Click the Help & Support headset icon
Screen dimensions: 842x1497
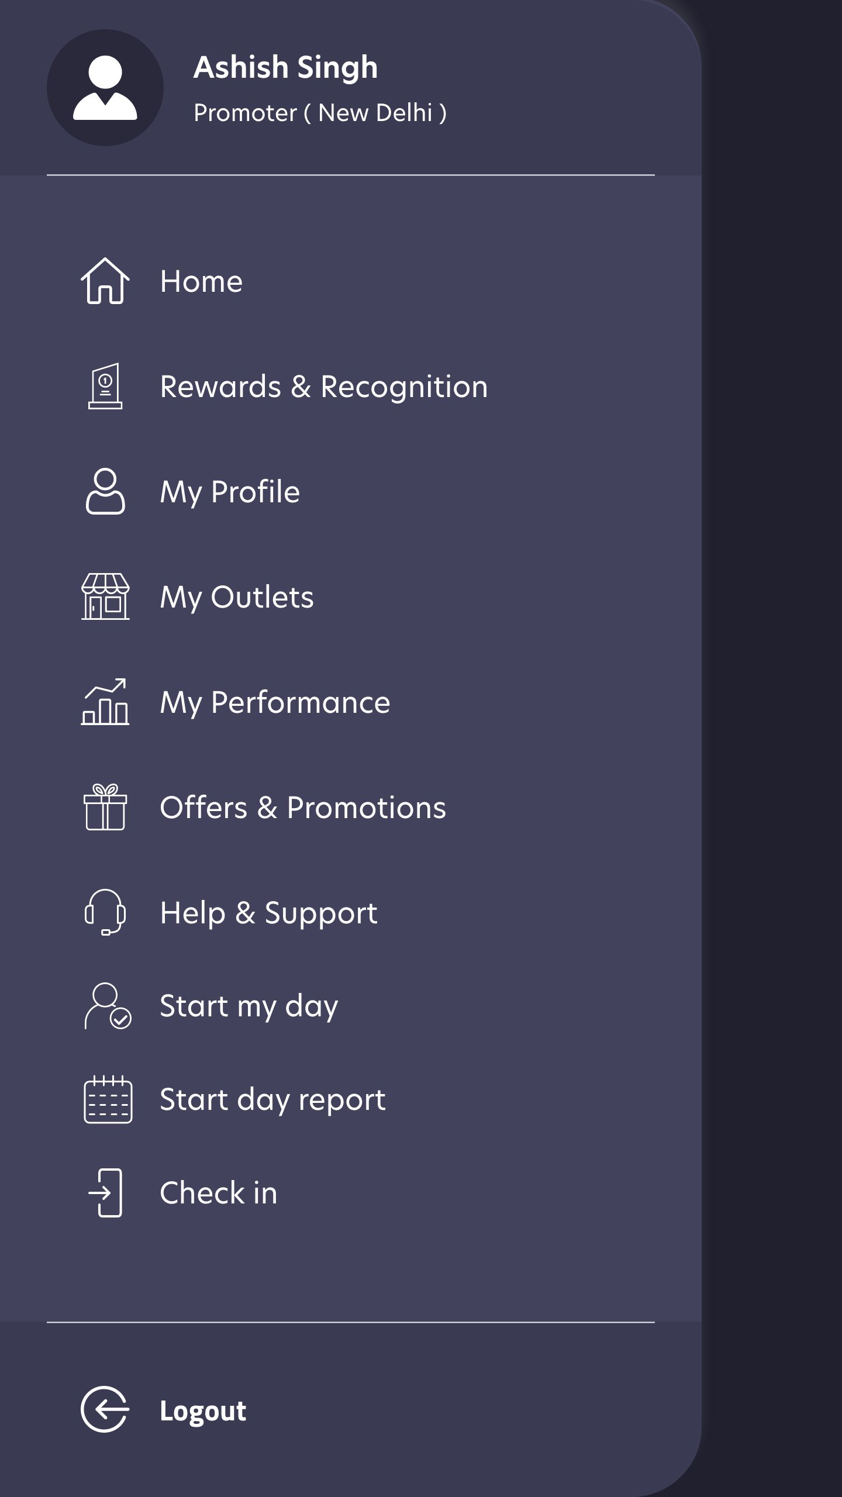(x=105, y=913)
